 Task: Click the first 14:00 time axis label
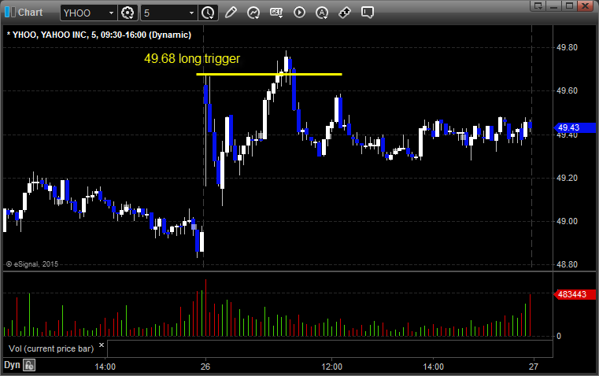coord(105,367)
